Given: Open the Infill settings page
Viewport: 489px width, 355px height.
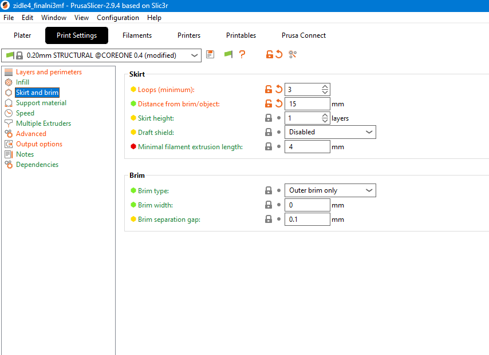Looking at the screenshot, I should (x=22, y=82).
